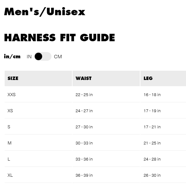Select the XXS size row label
The image size is (186, 186).
11,95
